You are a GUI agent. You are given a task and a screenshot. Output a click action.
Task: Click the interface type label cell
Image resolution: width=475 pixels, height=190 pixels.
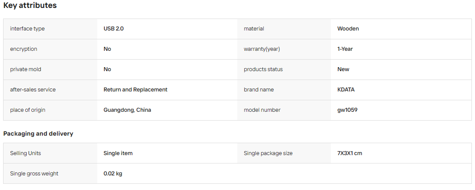pyautogui.click(x=50, y=29)
